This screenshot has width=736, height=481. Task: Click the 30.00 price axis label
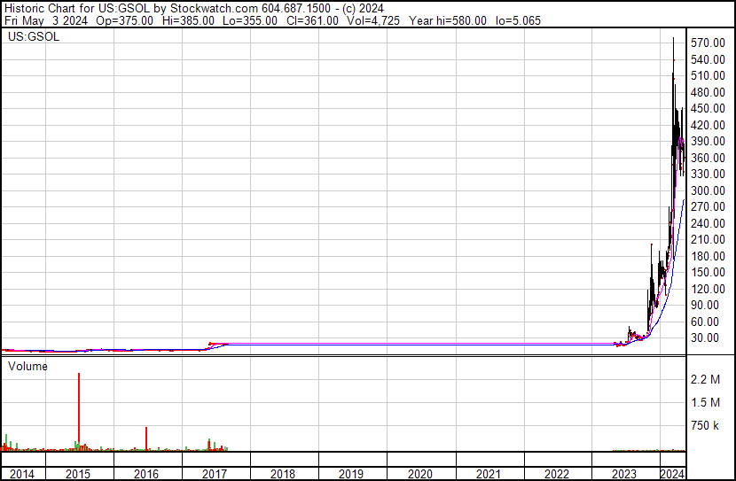tap(705, 338)
